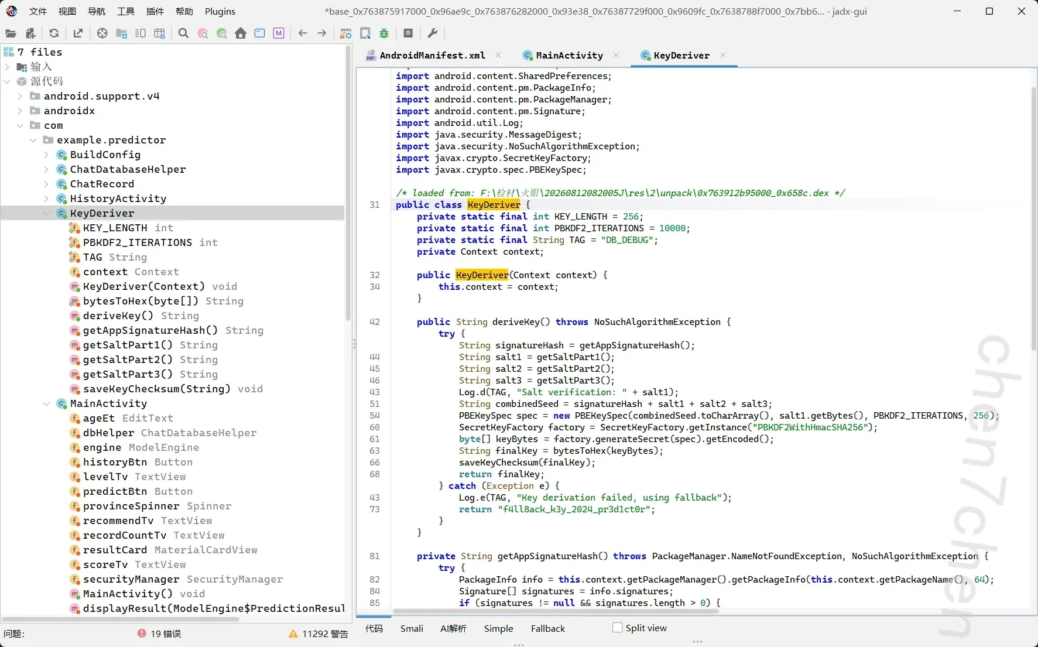Image resolution: width=1038 pixels, height=647 pixels.
Task: Toggle flatten packages folder icon
Action: (122, 33)
